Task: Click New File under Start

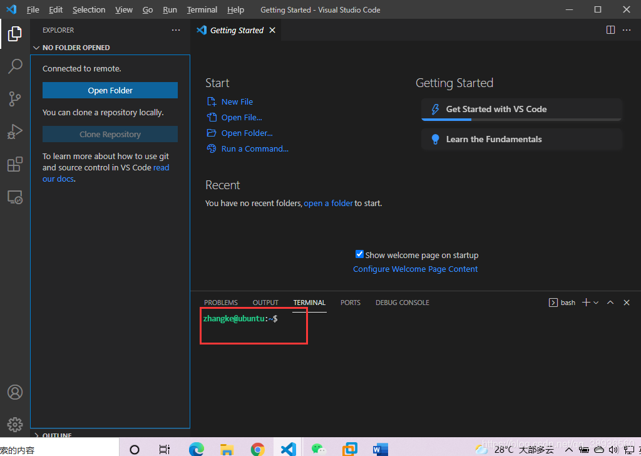Action: [237, 102]
